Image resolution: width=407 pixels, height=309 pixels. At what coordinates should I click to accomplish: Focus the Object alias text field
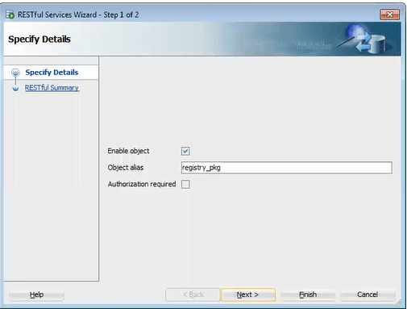287,168
